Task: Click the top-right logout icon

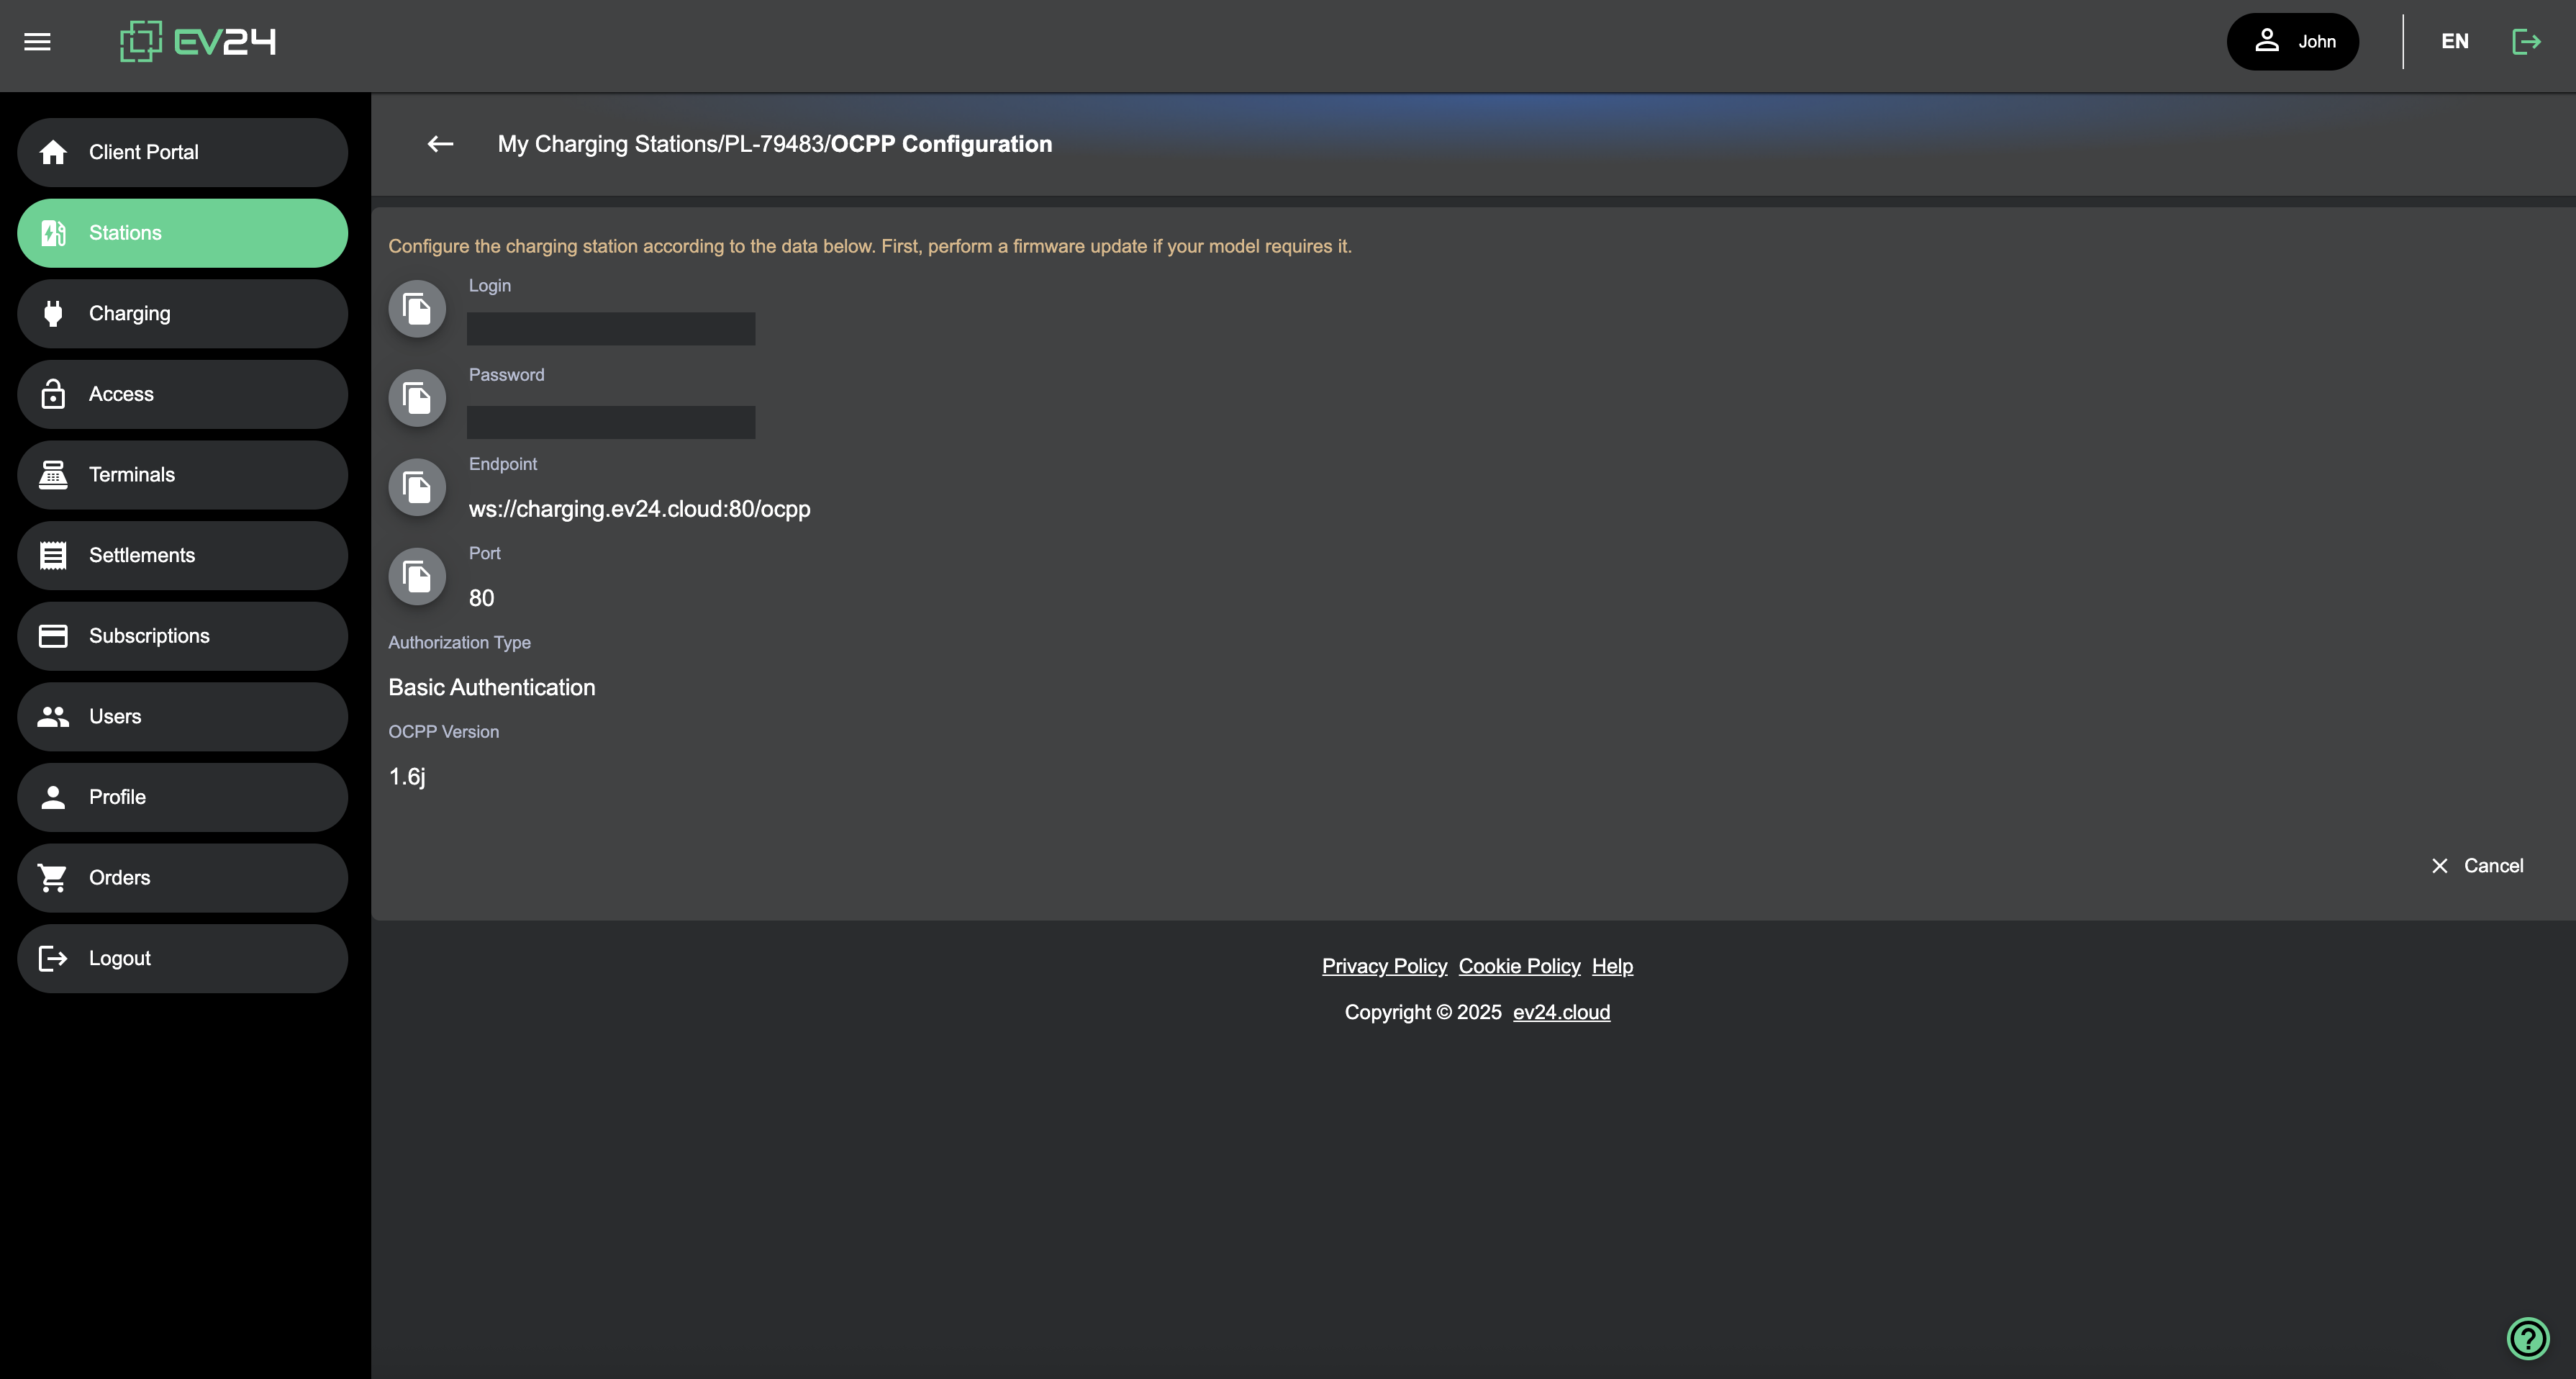Action: (2526, 42)
